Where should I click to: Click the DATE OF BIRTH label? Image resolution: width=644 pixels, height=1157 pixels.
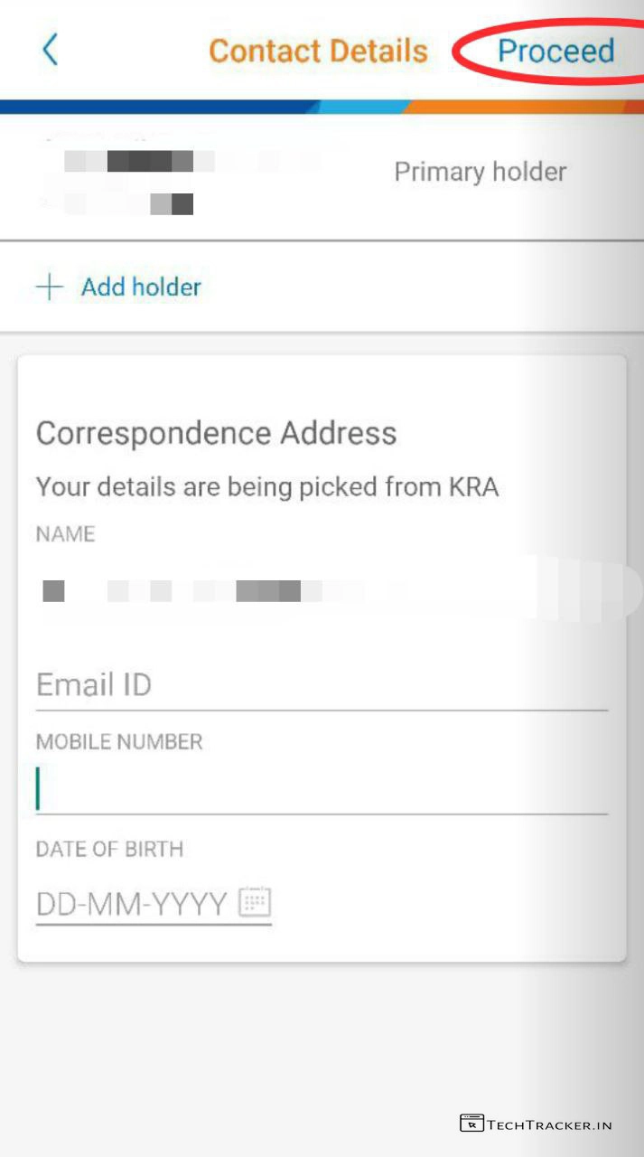(x=109, y=850)
